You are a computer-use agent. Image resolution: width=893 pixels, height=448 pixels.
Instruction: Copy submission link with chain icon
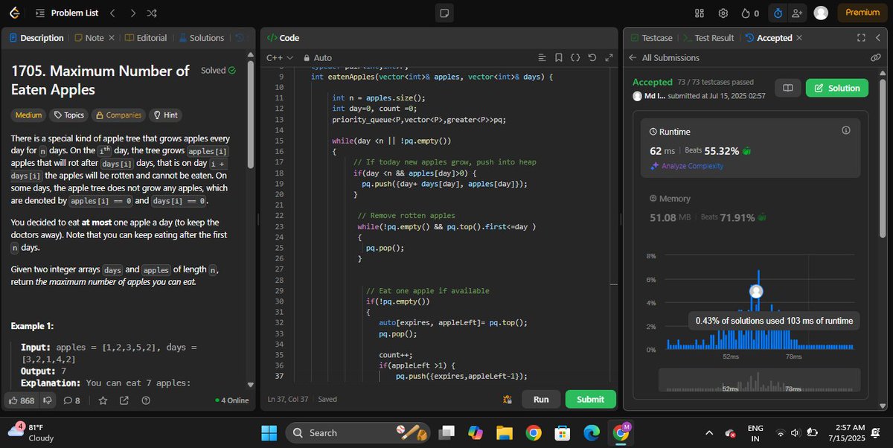coord(875,58)
